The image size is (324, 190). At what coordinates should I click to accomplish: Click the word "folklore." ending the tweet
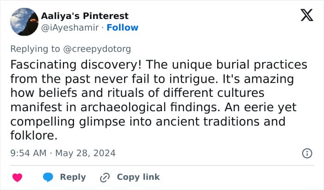(34, 136)
